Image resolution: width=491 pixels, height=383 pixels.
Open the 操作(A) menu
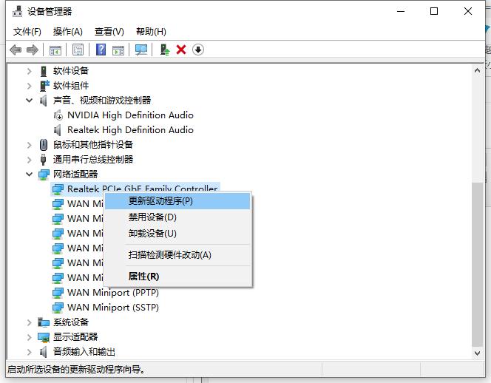coord(67,32)
